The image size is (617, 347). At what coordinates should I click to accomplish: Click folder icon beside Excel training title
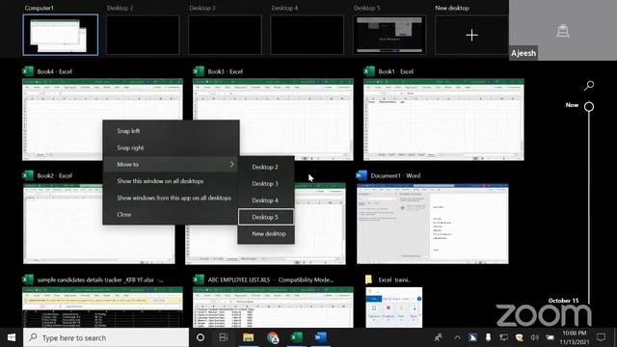368,280
